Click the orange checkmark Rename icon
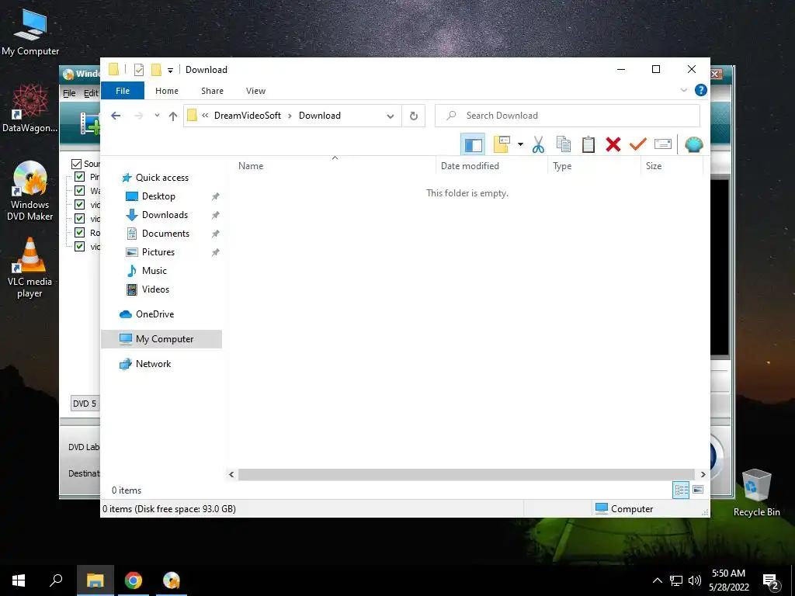 (x=638, y=144)
